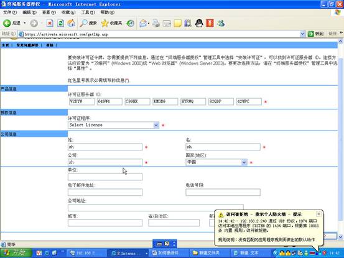Click the first license server ID box V2RYW
The width and height of the screenshot is (344, 258).
81,101
